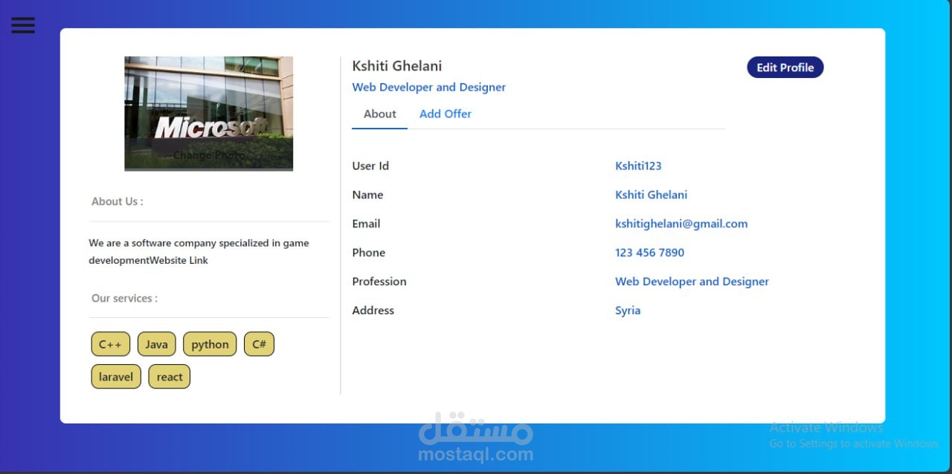
Task: Open the hamburger menu icon
Action: tap(23, 25)
